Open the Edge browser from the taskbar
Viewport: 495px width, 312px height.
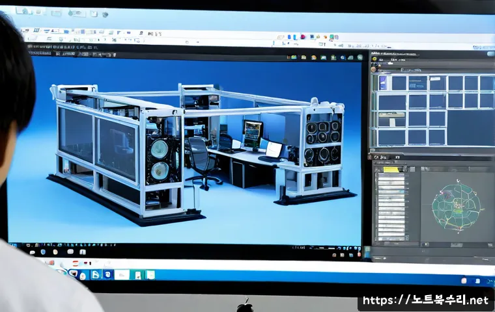(x=108, y=274)
